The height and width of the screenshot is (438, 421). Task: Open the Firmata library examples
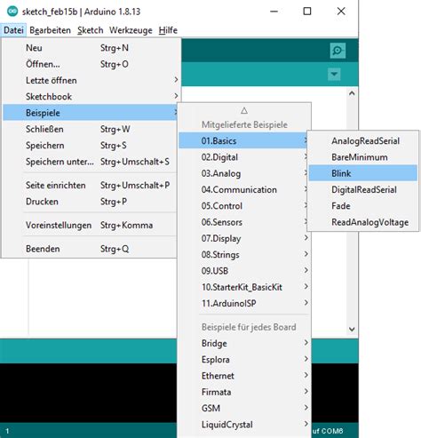[244, 392]
